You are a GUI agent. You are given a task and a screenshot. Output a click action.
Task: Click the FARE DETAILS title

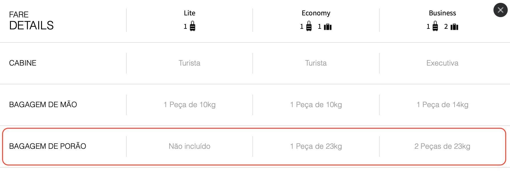click(31, 21)
